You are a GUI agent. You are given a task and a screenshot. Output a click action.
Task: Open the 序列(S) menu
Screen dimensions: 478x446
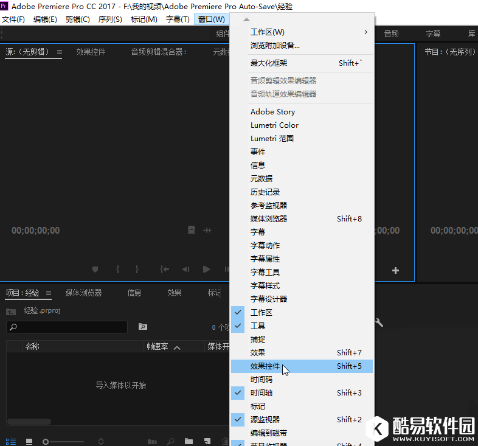(110, 19)
